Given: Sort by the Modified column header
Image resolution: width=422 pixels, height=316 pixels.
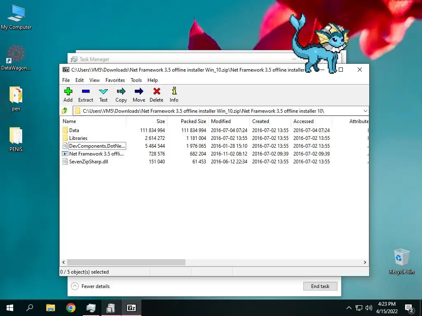Looking at the screenshot, I should pyautogui.click(x=229, y=121).
